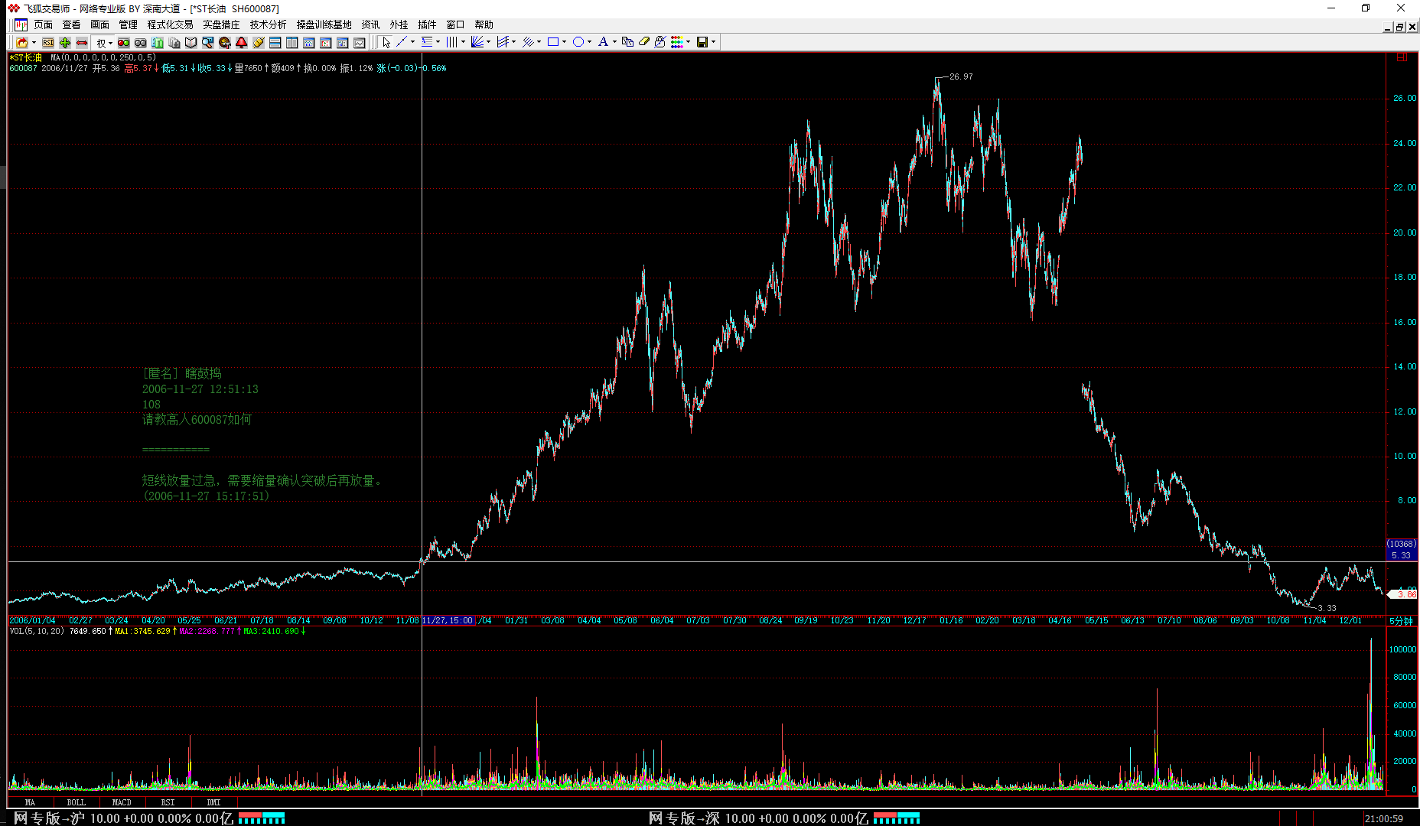This screenshot has height=826, width=1420.
Task: Click the open book icon
Action: tap(191, 43)
